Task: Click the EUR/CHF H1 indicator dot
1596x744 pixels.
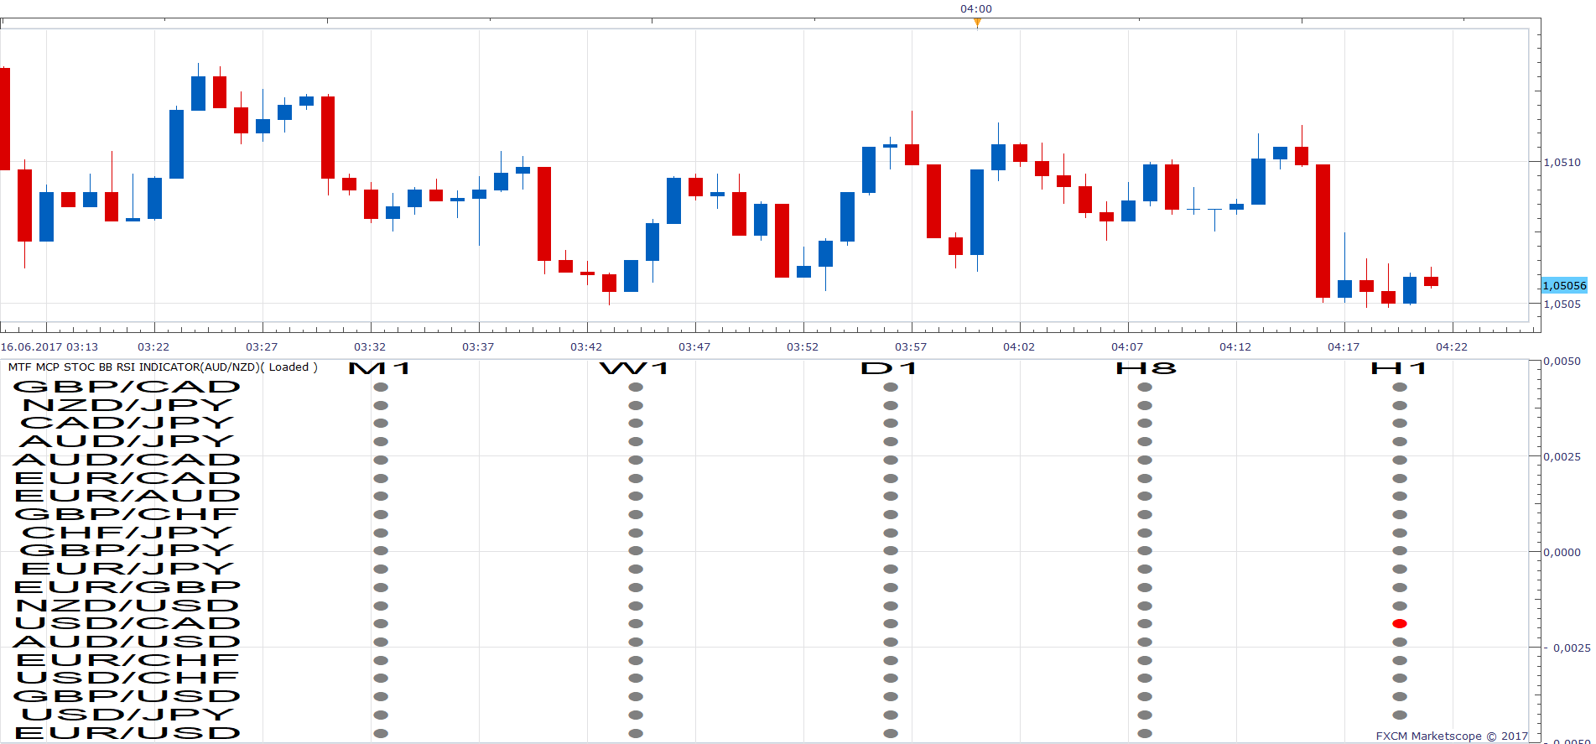Action: click(x=1400, y=661)
